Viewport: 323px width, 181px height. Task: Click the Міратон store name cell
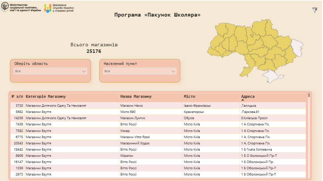127,155
